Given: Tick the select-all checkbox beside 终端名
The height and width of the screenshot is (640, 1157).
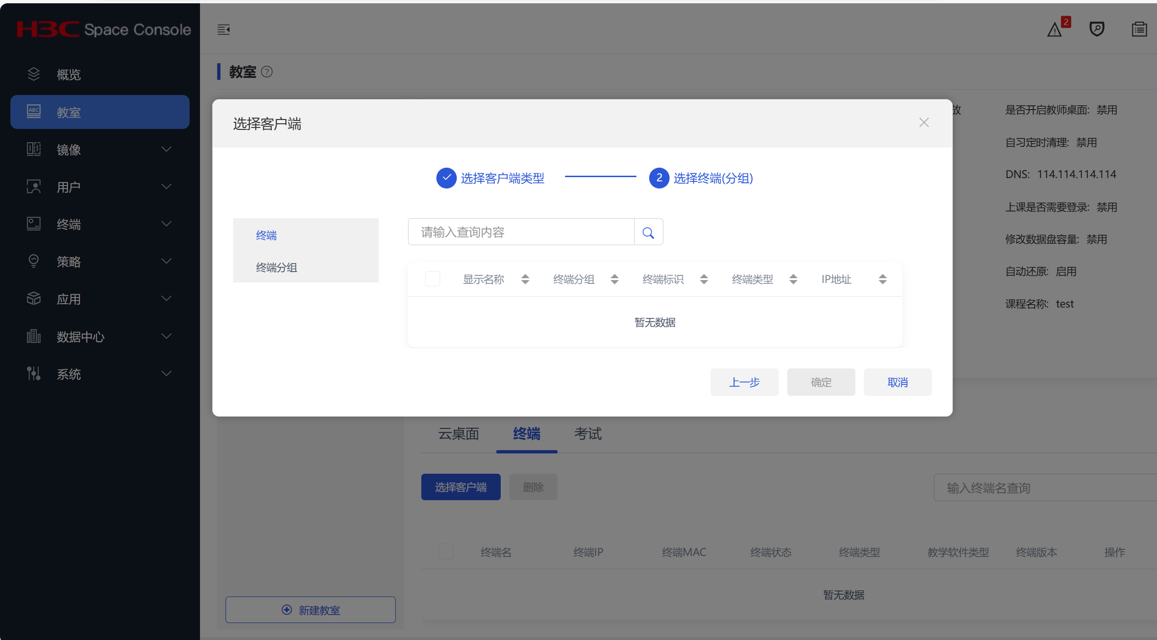Looking at the screenshot, I should point(445,551).
